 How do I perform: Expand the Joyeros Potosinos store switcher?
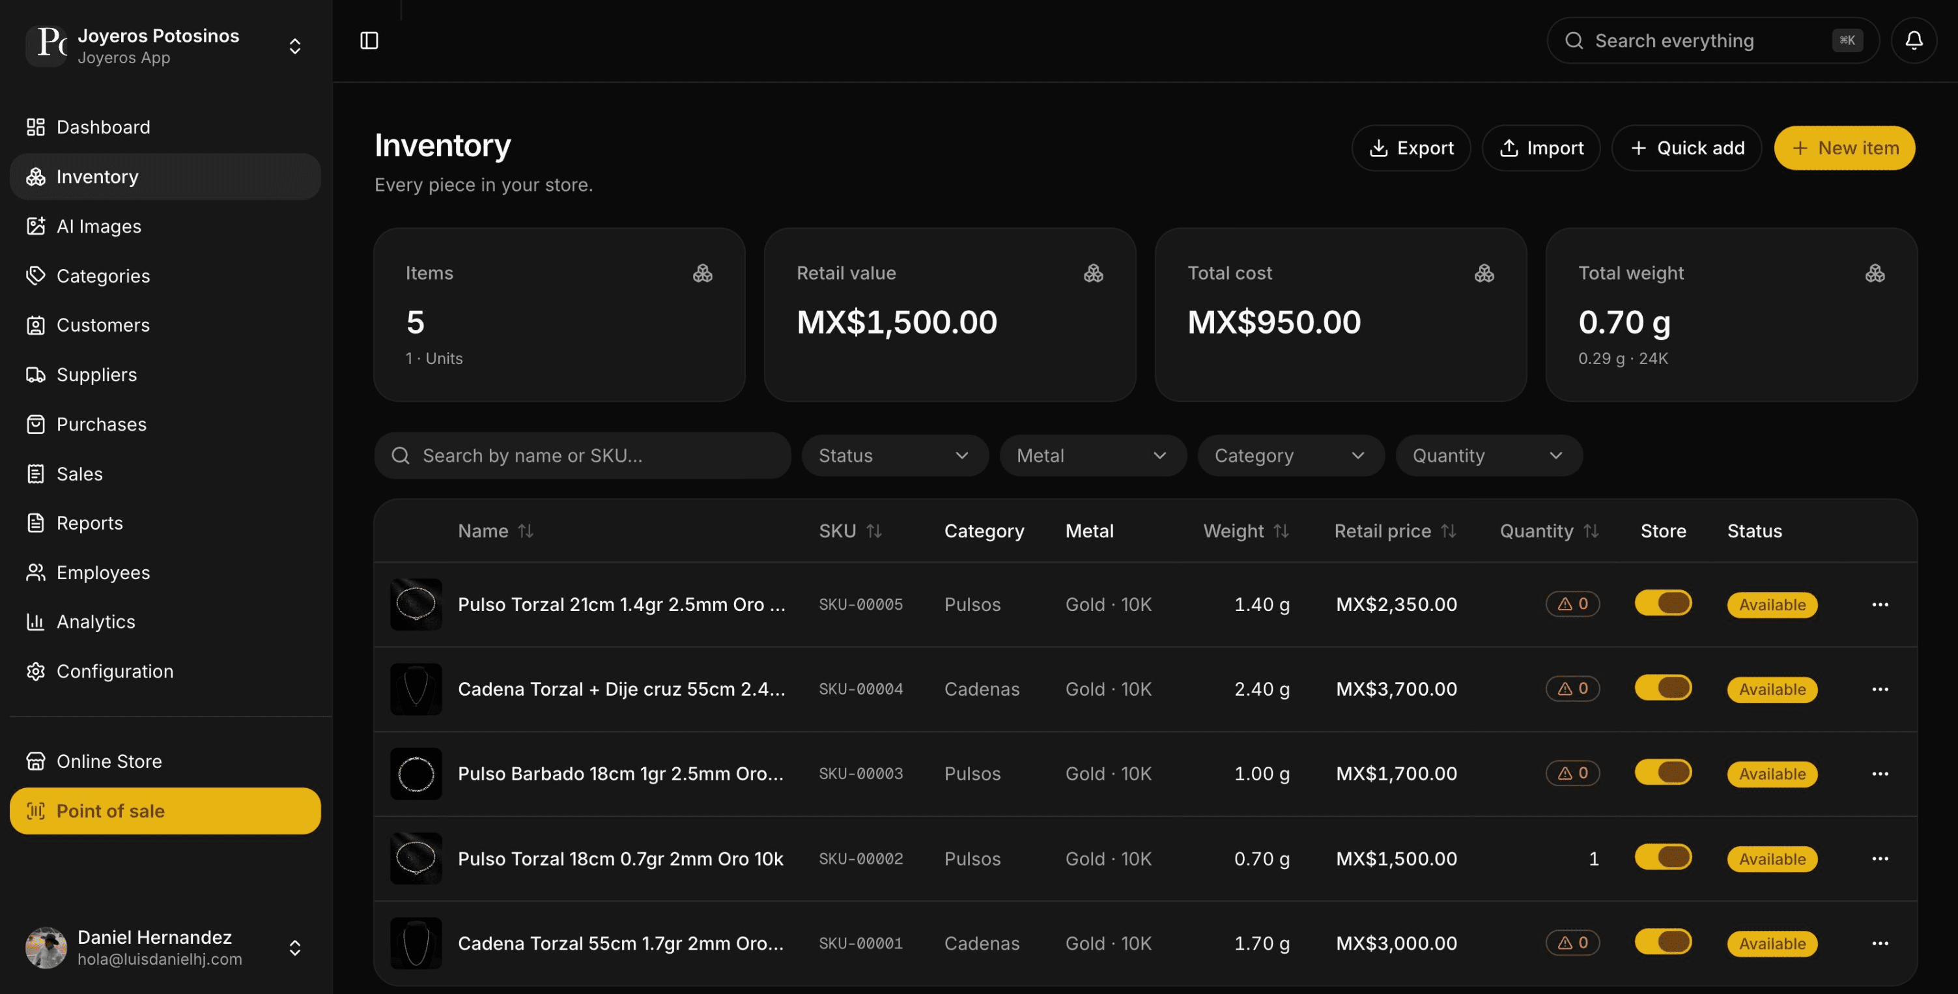295,46
